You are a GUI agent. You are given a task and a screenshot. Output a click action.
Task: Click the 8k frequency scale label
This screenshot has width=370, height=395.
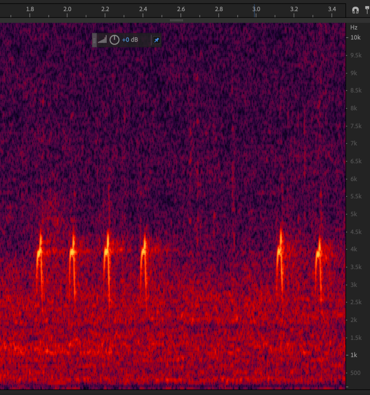tap(354, 108)
